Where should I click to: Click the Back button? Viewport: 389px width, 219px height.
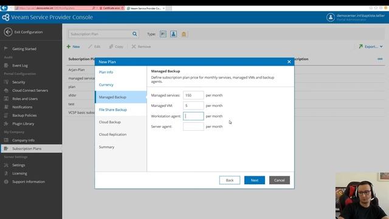pos(230,180)
